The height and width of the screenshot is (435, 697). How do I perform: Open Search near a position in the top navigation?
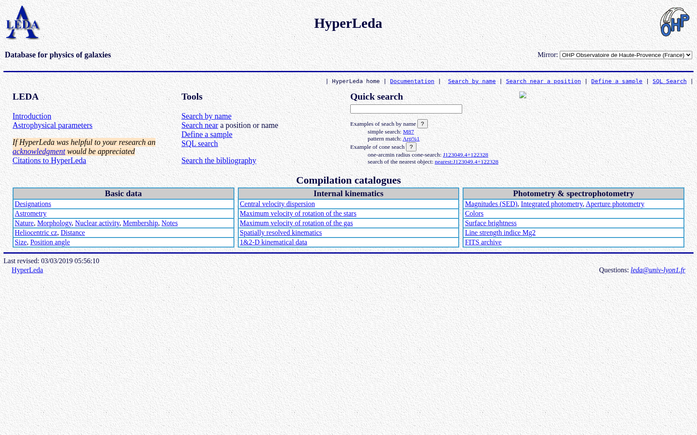pyautogui.click(x=543, y=81)
